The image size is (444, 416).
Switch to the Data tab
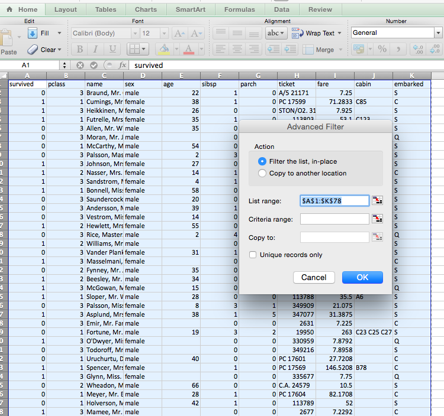point(282,9)
